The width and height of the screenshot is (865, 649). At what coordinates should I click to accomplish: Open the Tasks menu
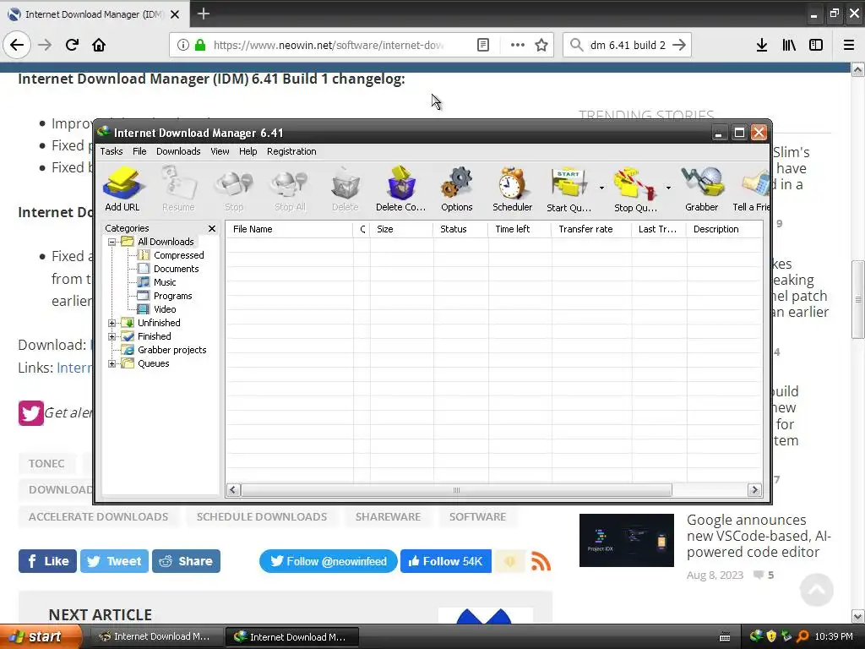pos(112,151)
